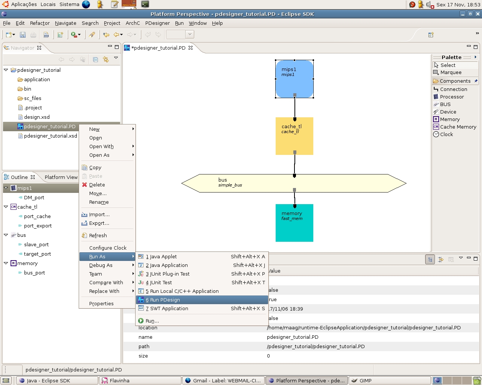Viewport: 482px width, 385px height.
Task: Open the Navigator view menu dropdown arrow
Action: click(x=116, y=58)
